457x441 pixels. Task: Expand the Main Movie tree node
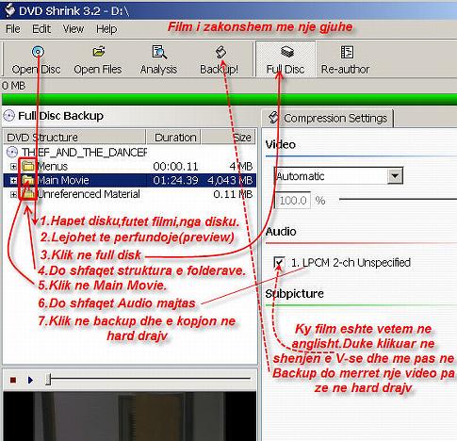pyautogui.click(x=13, y=180)
